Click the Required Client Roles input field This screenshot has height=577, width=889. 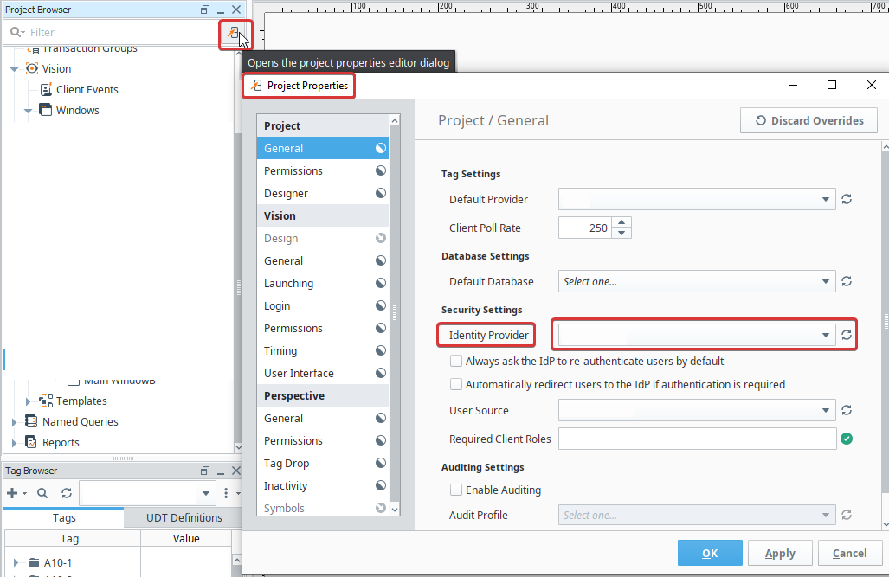click(x=698, y=439)
